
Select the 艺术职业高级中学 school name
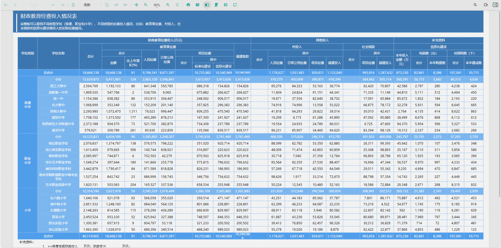coord(58,185)
